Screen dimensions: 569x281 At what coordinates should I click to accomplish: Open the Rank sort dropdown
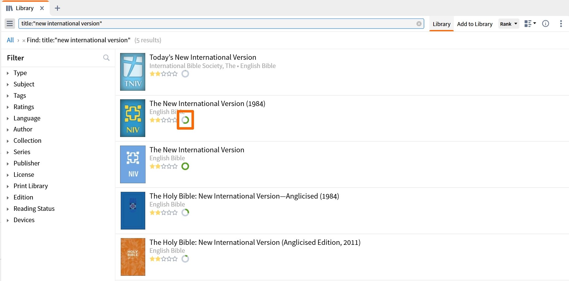point(509,24)
